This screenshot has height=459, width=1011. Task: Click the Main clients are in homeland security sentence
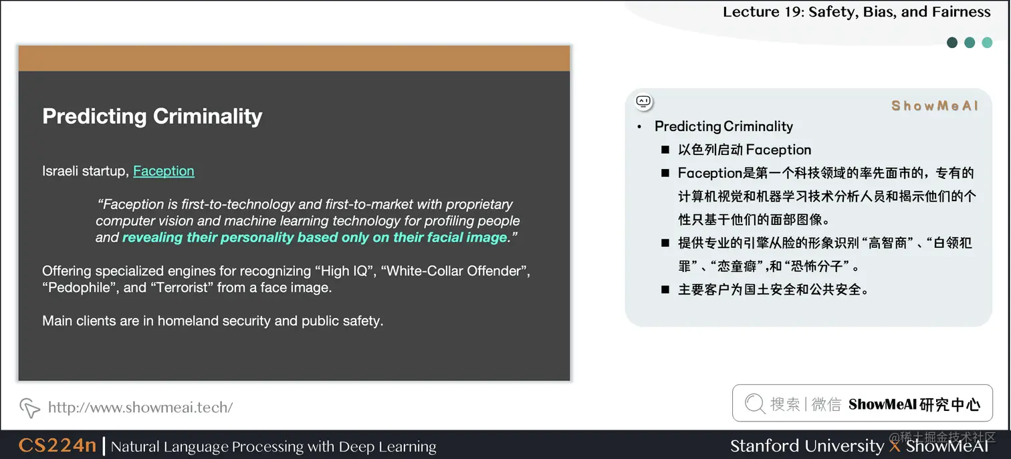click(x=213, y=321)
